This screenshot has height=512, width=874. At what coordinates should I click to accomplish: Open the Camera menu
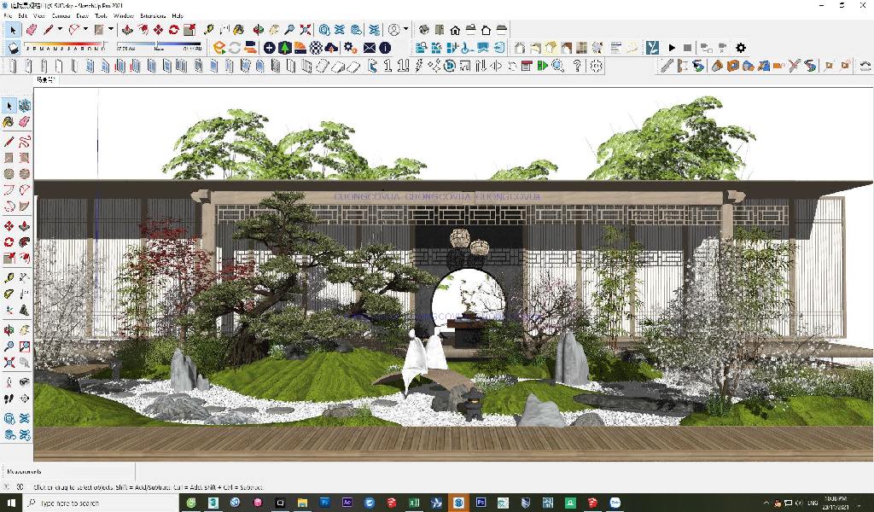tap(61, 15)
